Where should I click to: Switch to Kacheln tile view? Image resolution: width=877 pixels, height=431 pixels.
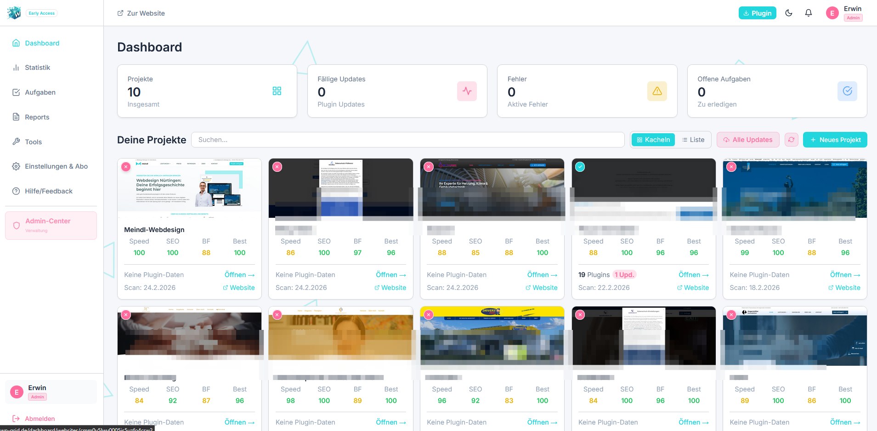[x=653, y=140]
